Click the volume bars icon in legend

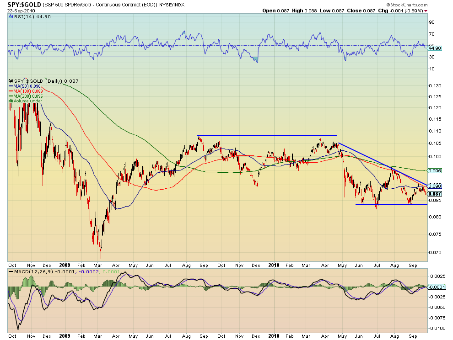coord(11,101)
